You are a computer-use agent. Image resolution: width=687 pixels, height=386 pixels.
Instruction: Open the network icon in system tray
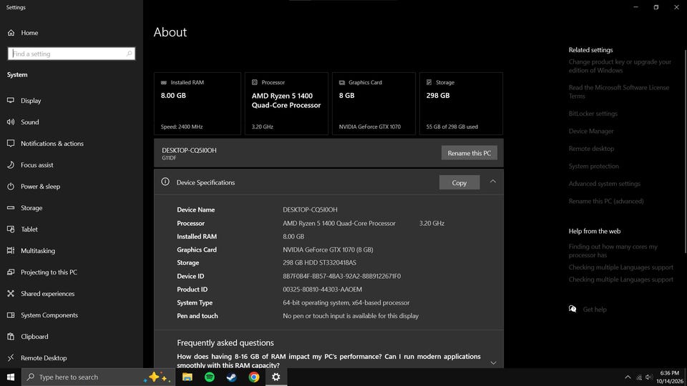[x=639, y=377]
